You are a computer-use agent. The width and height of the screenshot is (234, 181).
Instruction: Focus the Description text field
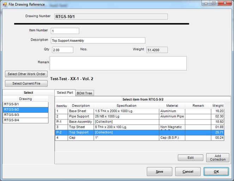[98, 40]
